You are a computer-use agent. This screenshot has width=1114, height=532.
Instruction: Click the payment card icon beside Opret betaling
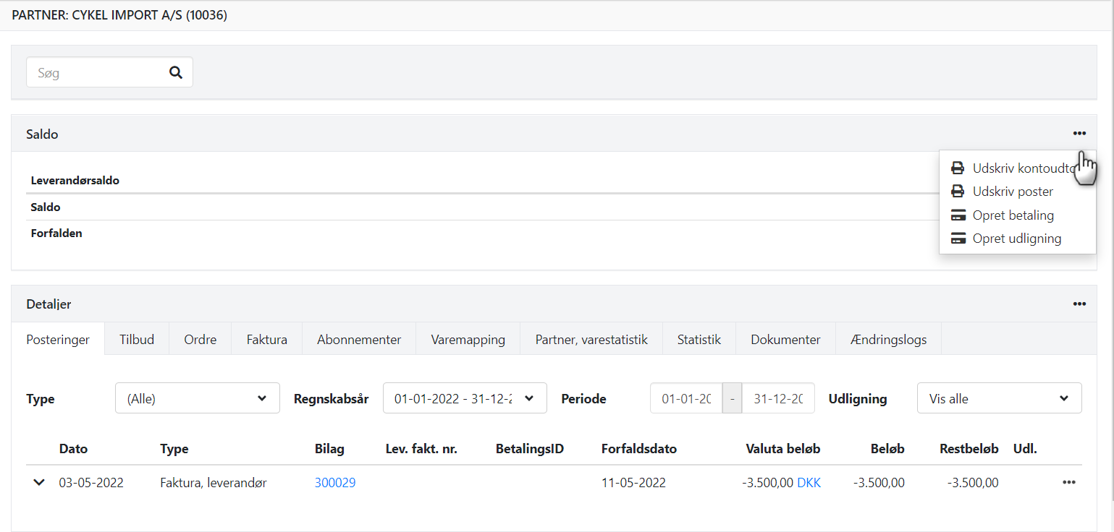coord(958,215)
